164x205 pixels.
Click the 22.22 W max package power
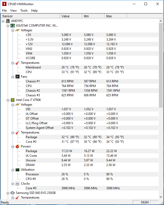[x=111, y=151]
